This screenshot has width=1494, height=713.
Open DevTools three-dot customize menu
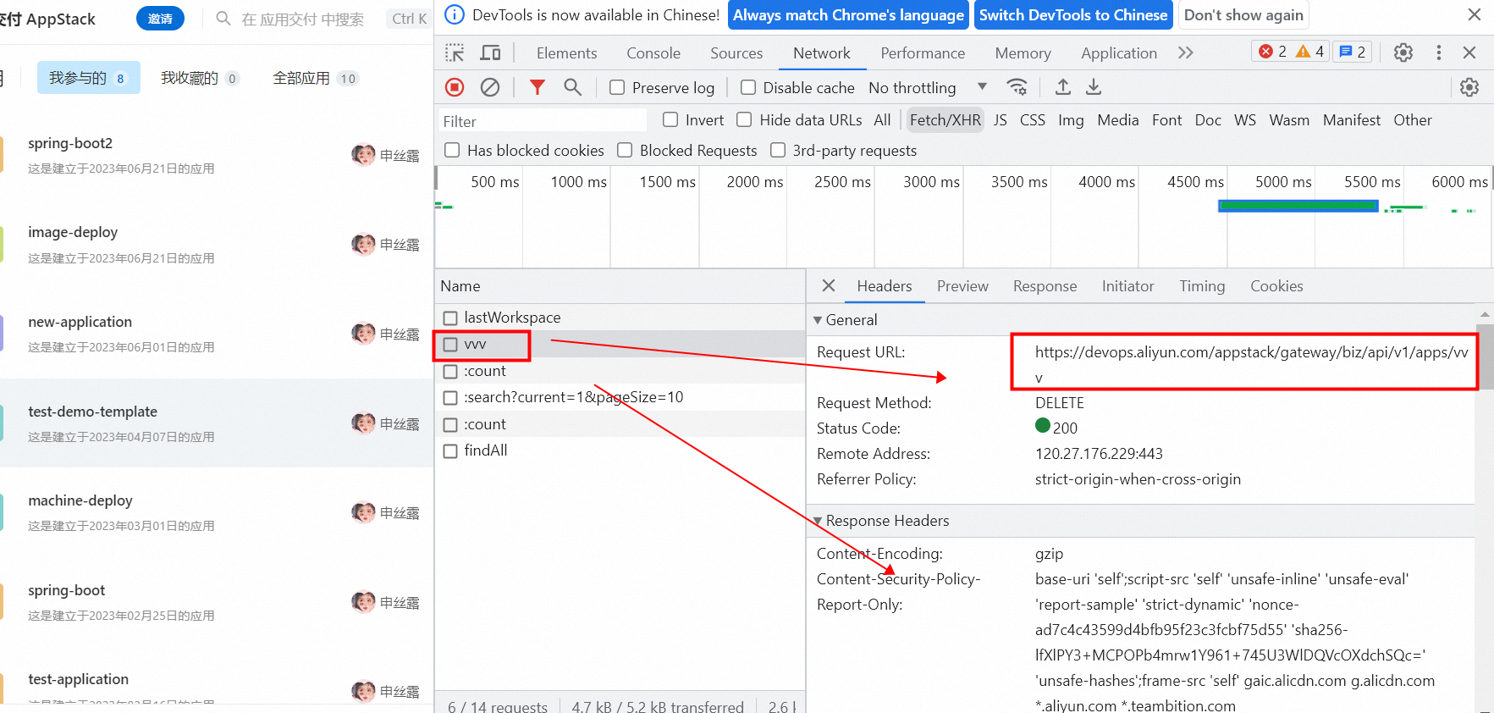[1439, 53]
